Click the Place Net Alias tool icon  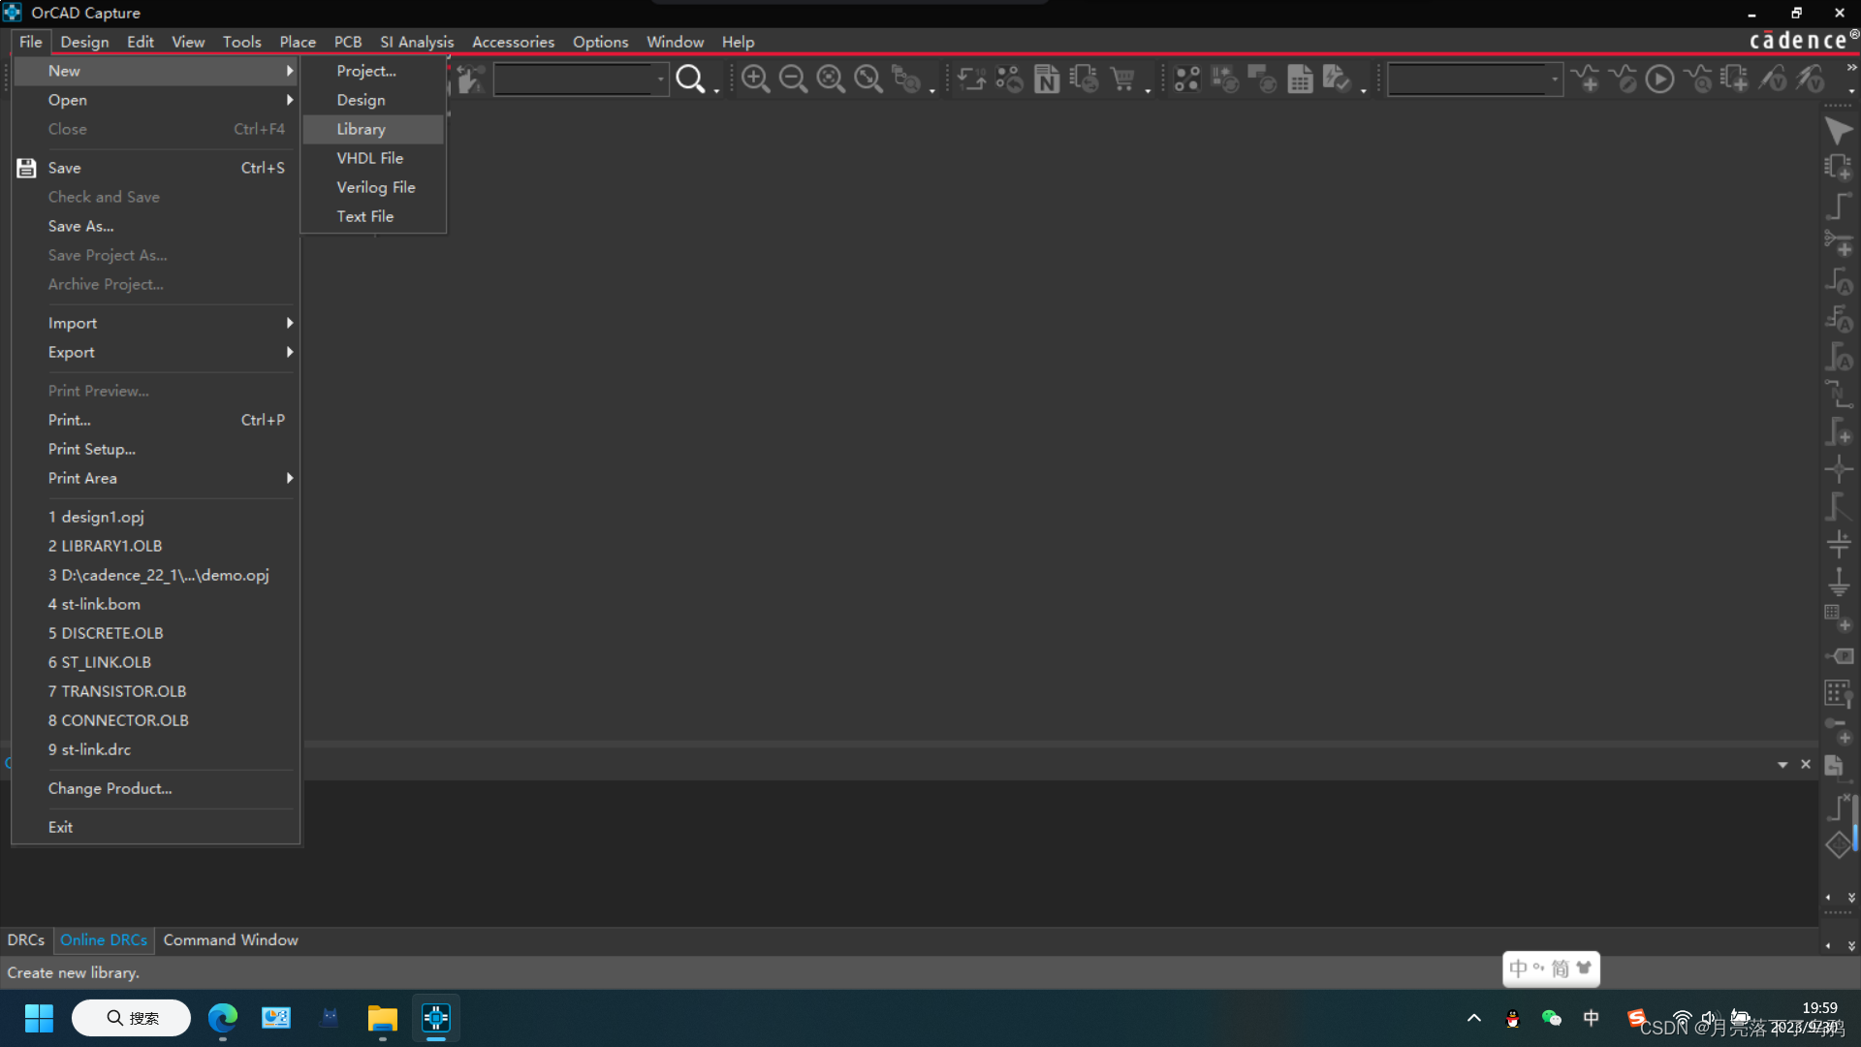1839,395
